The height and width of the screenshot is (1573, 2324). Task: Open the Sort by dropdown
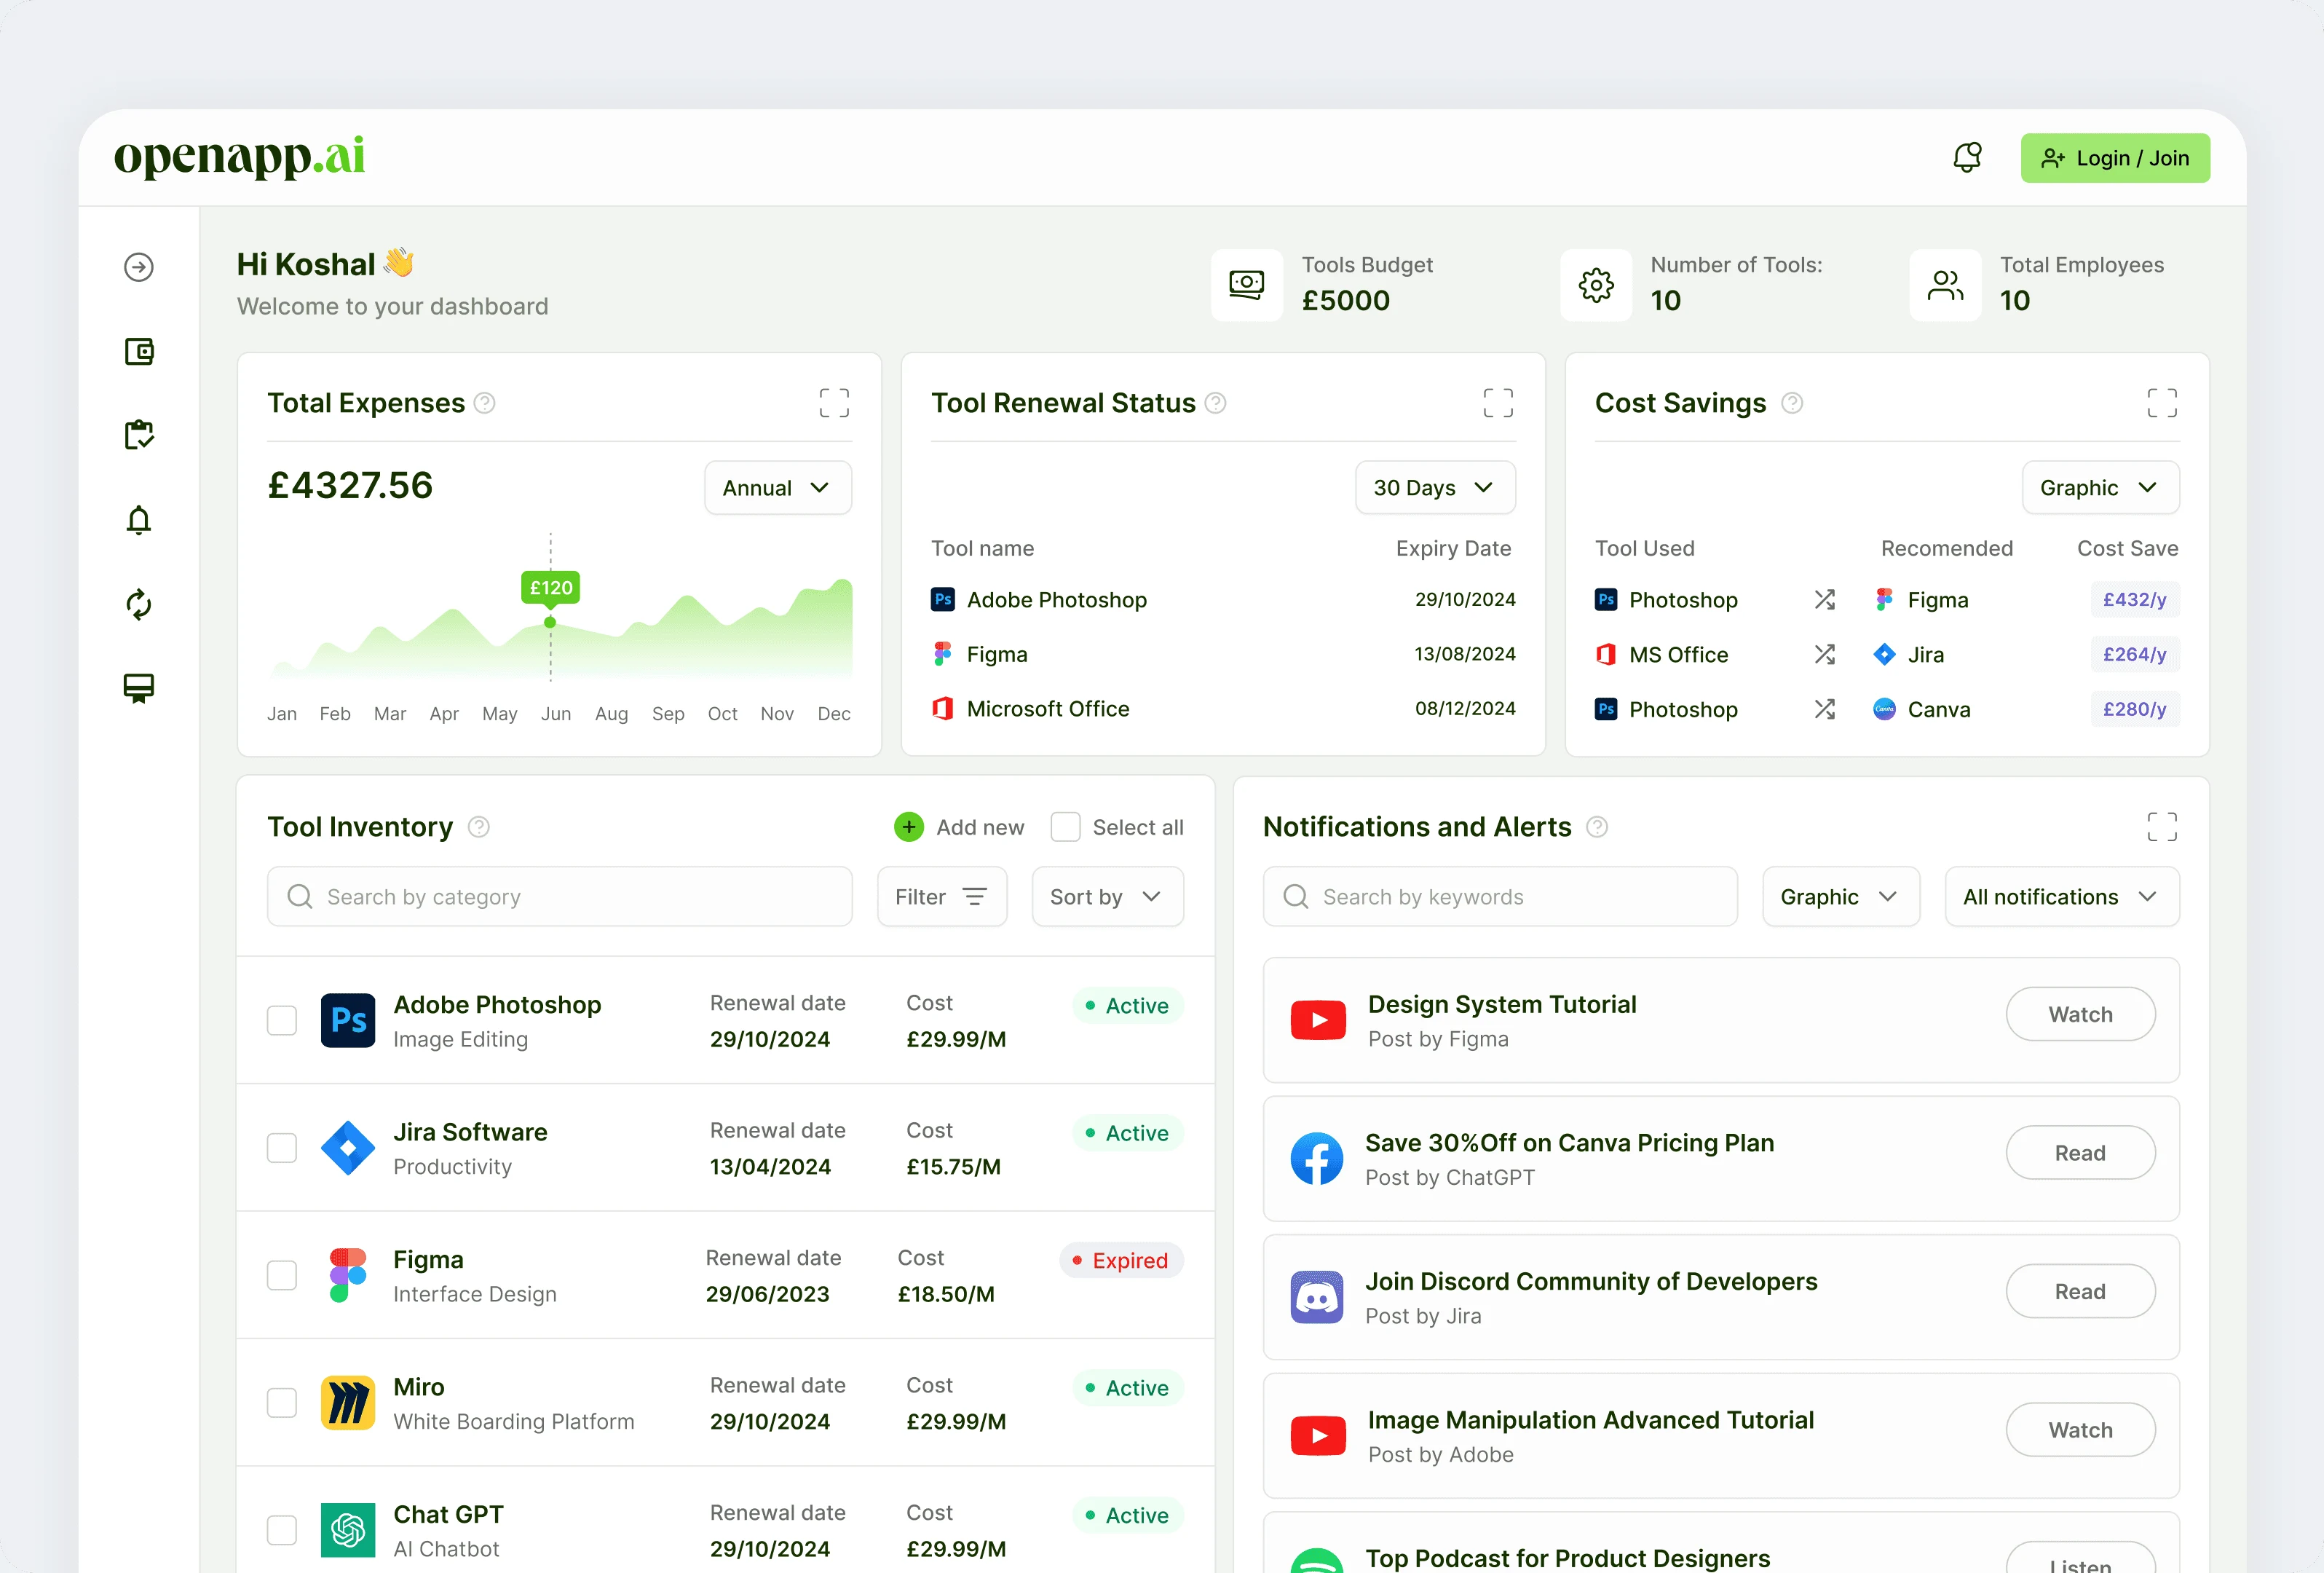click(x=1108, y=897)
